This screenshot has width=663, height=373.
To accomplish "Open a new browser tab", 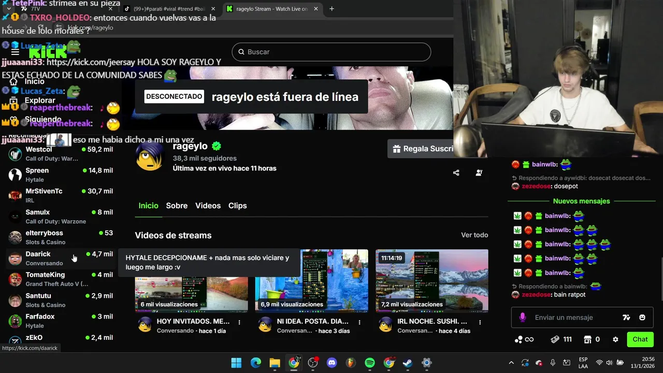I will (x=331, y=9).
